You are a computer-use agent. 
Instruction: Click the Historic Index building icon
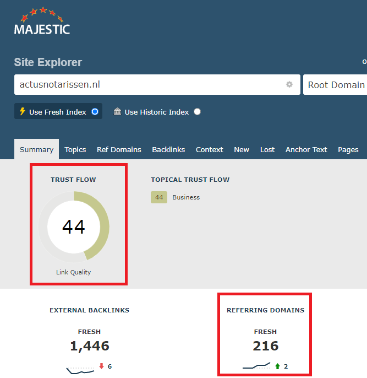tap(117, 112)
